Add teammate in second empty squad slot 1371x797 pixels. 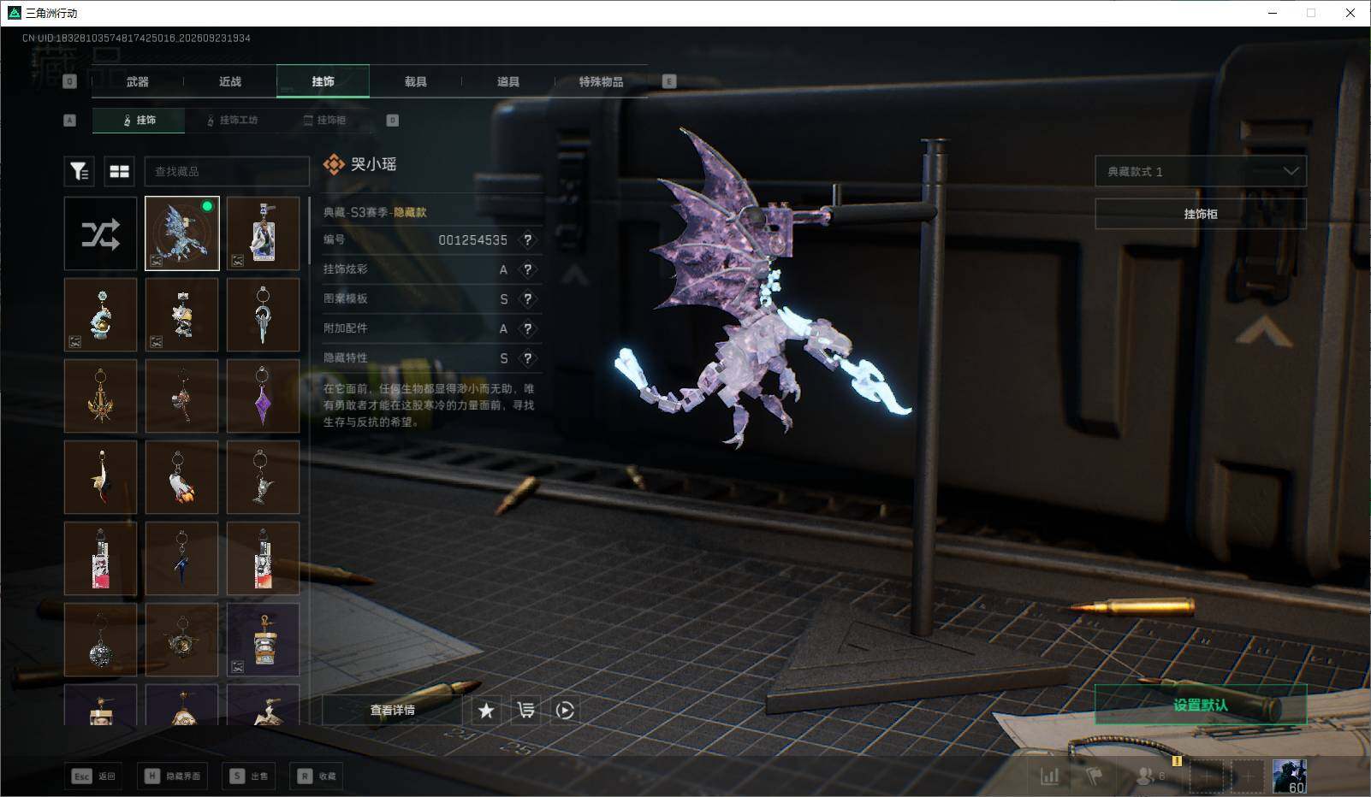click(1248, 776)
